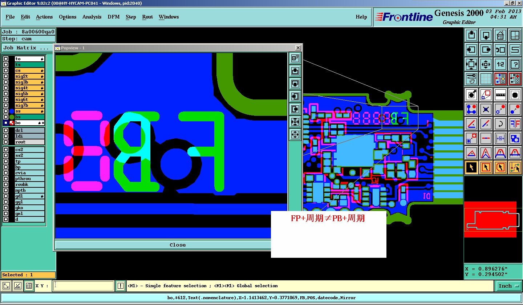This screenshot has width=523, height=305.
Task: Click the rotate arrow tool icon
Action: [500, 124]
